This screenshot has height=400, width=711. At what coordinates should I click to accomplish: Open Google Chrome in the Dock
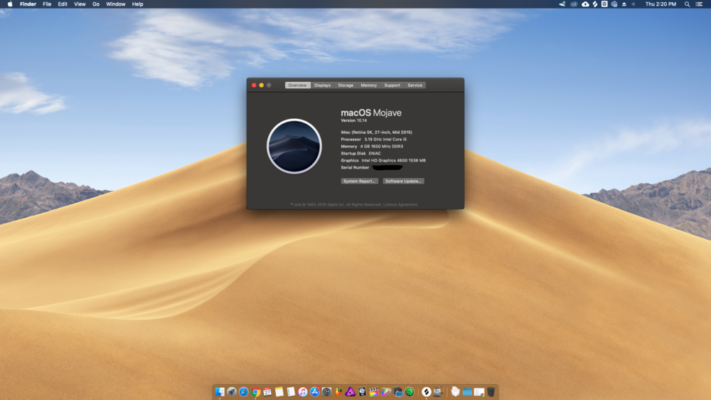256,392
